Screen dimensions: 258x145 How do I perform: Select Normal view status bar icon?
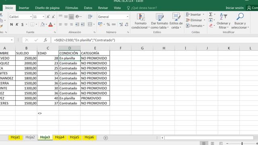coord(204,143)
